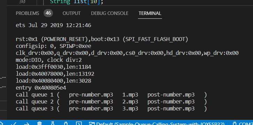Click the PlatformIO Upload arrow icon
Image resolution: width=253 pixels, height=125 pixels.
[x=26, y=124]
